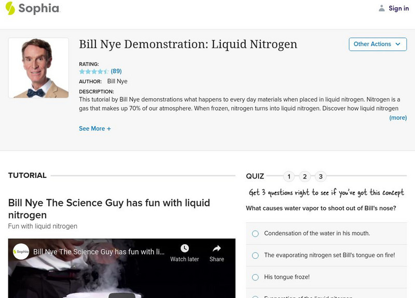
Task: Select quiz step 2 circle
Action: pos(305,176)
